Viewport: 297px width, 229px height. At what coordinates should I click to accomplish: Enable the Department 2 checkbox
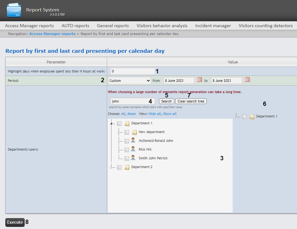point(119,167)
